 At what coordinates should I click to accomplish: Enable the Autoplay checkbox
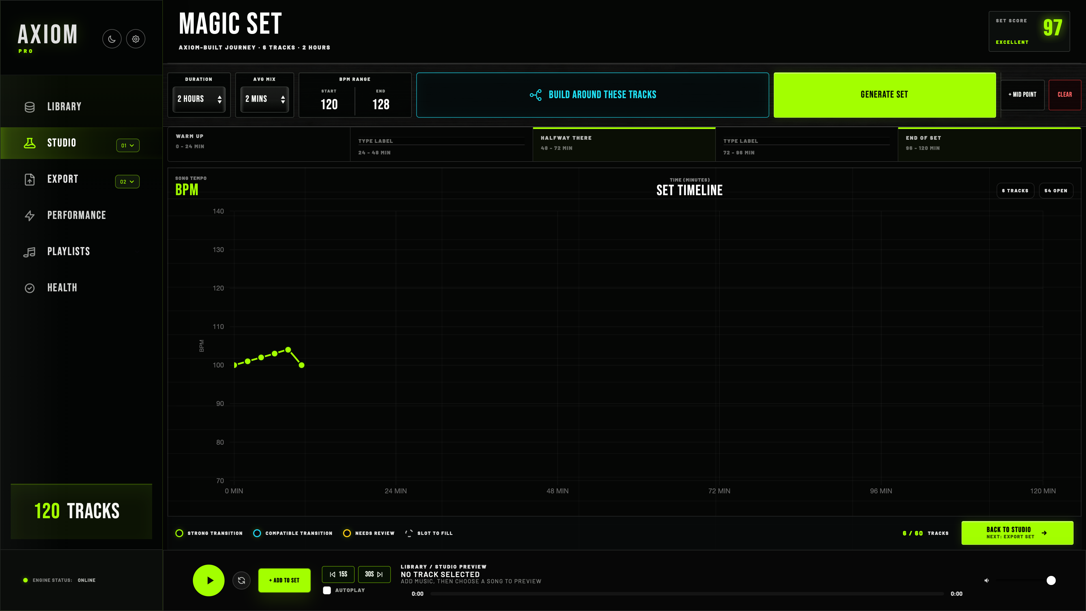pos(327,590)
